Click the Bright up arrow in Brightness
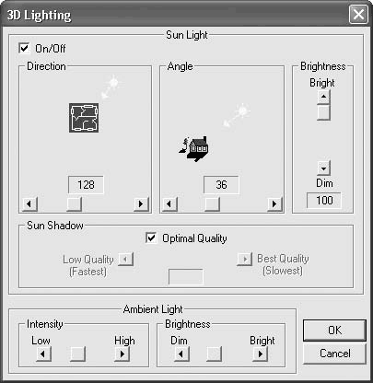The height and width of the screenshot is (383, 373). (323, 98)
